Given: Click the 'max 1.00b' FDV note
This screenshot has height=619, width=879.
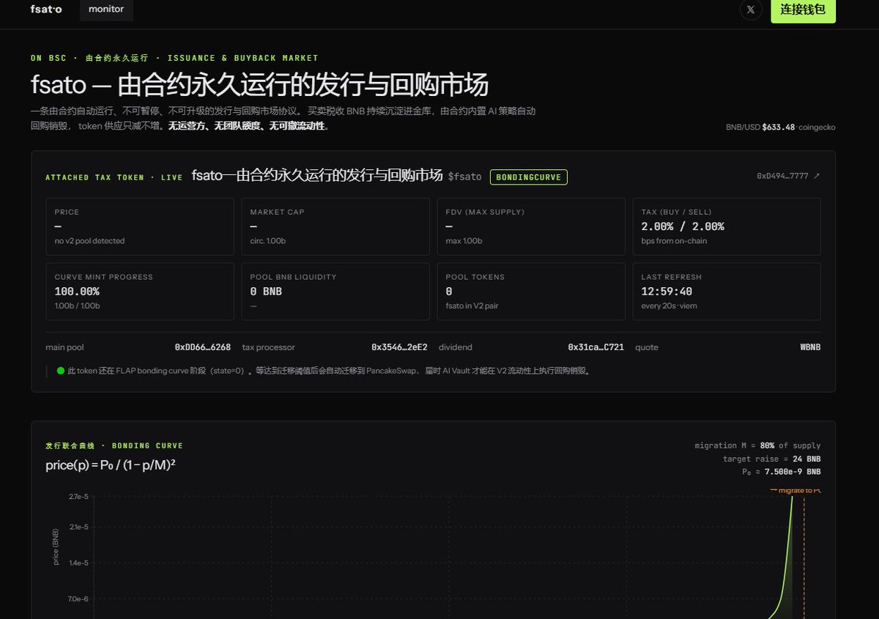Looking at the screenshot, I should coord(465,241).
